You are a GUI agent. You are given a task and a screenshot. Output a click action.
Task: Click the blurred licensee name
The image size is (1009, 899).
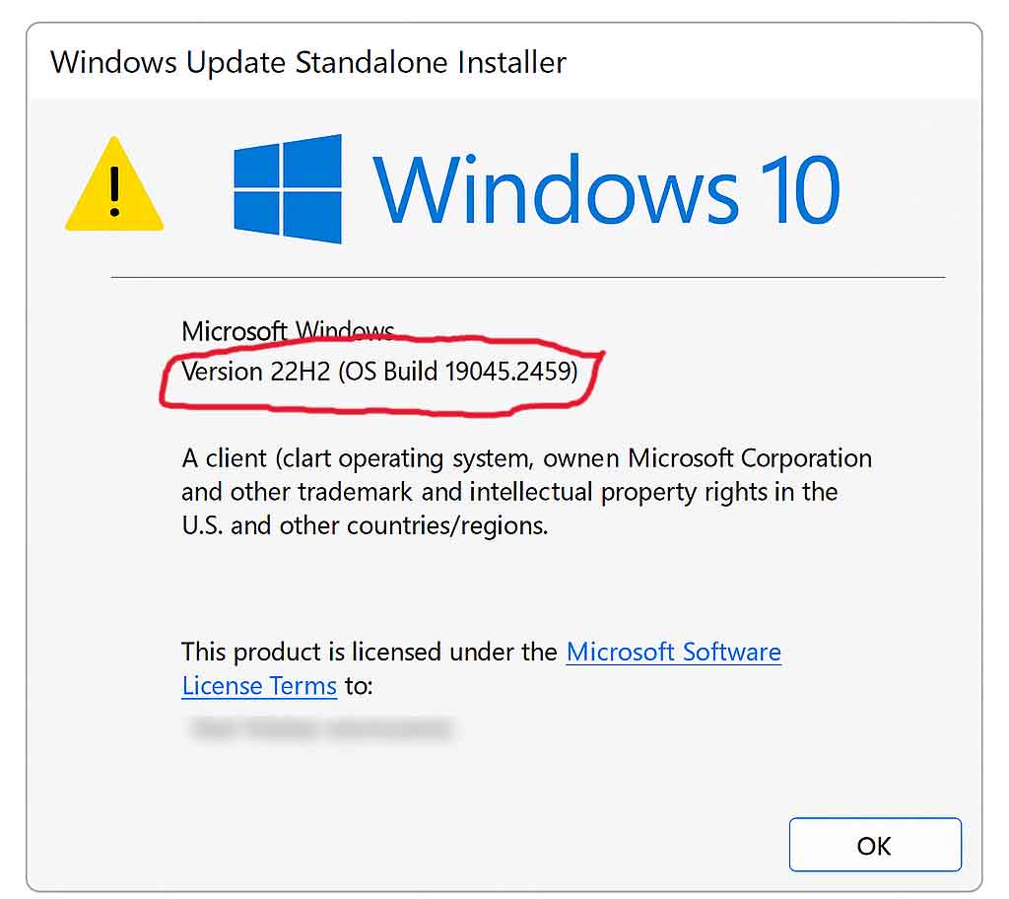(322, 728)
